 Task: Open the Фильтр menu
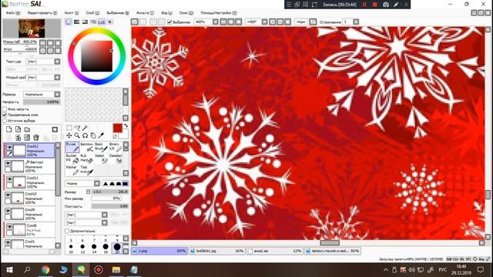click(145, 13)
